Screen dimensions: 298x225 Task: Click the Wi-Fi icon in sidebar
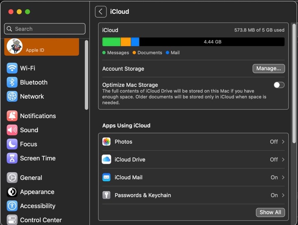tap(12, 68)
